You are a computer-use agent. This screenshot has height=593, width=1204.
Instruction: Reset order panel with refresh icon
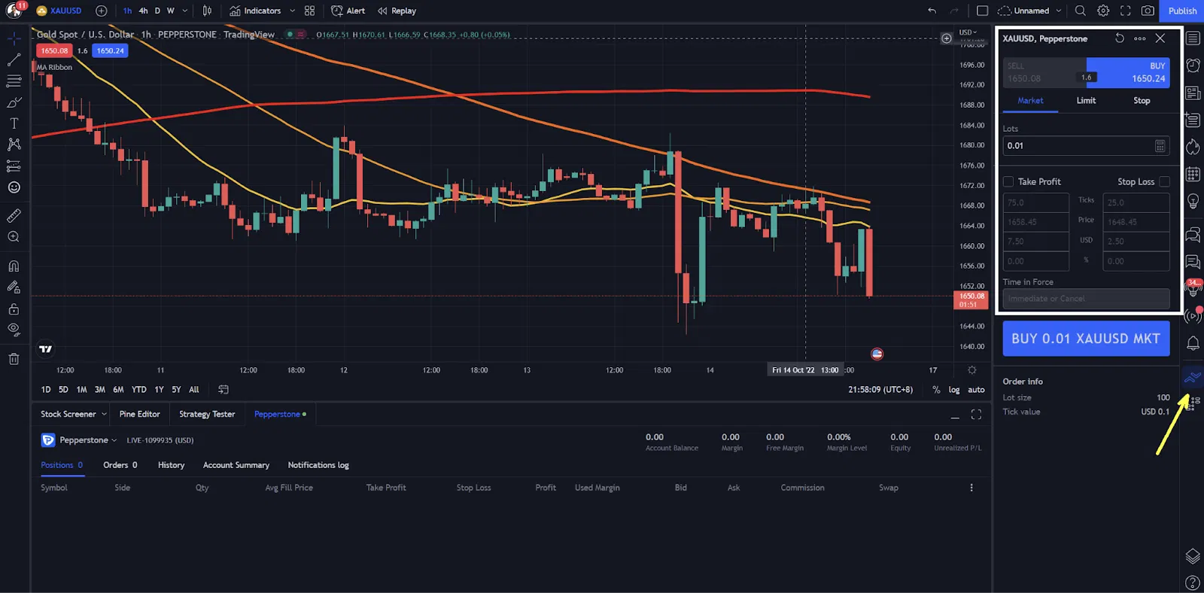[1120, 38]
